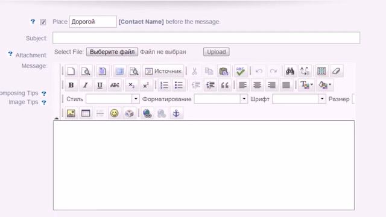Viewport: 386px width, 217px height.
Task: Click the Subject input field
Action: click(206, 38)
